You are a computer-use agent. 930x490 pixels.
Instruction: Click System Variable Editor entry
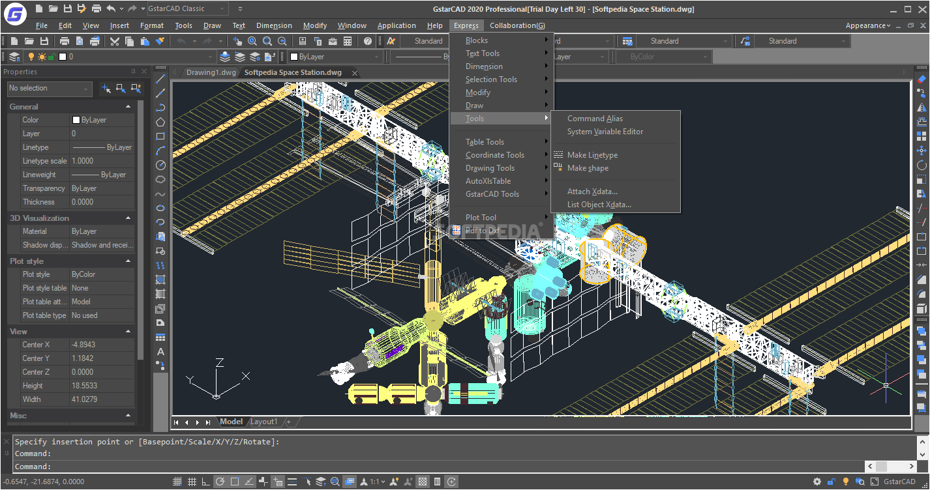click(605, 132)
